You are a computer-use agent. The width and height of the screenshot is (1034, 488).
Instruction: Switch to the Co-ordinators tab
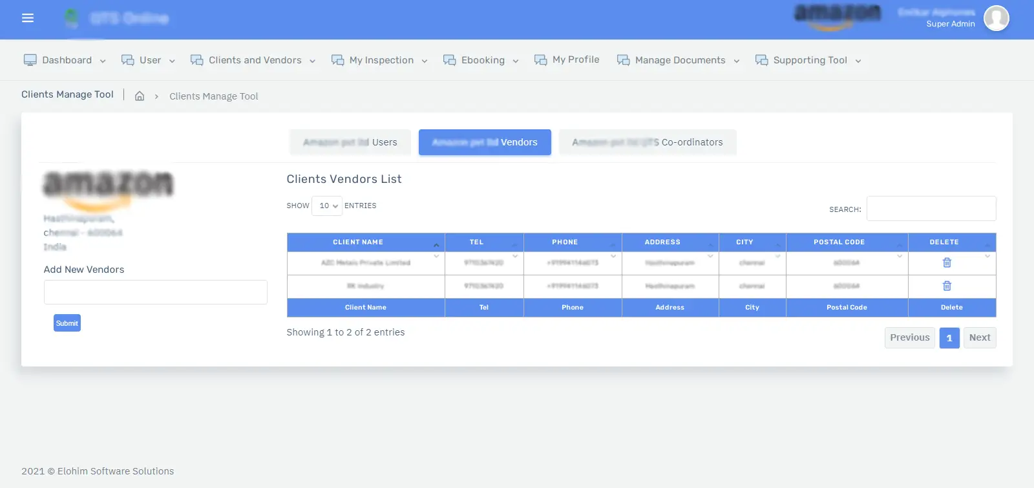click(647, 142)
